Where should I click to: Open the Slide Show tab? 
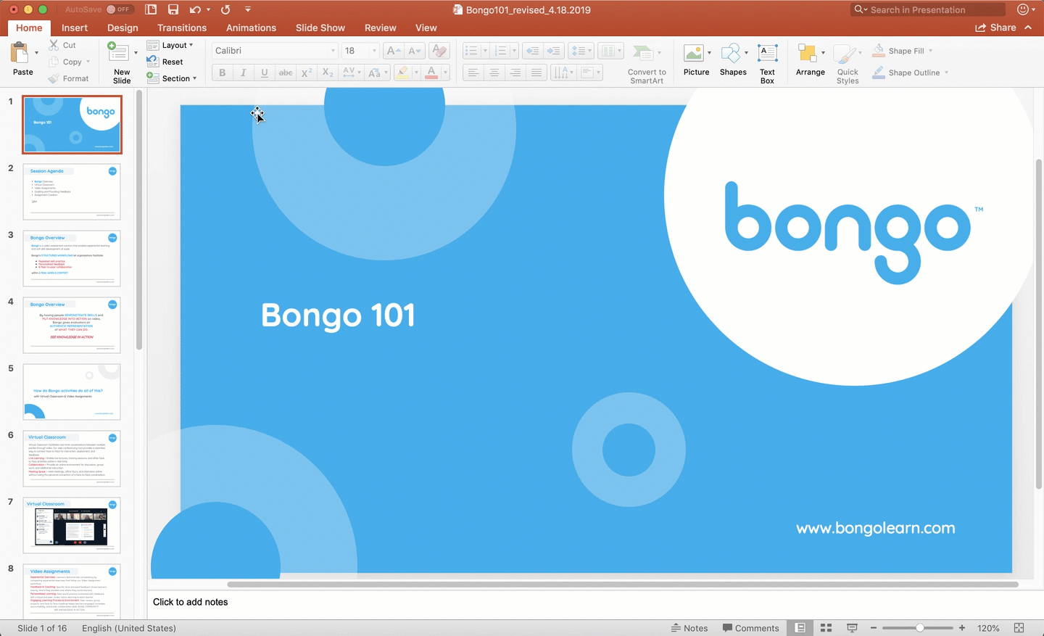320,28
